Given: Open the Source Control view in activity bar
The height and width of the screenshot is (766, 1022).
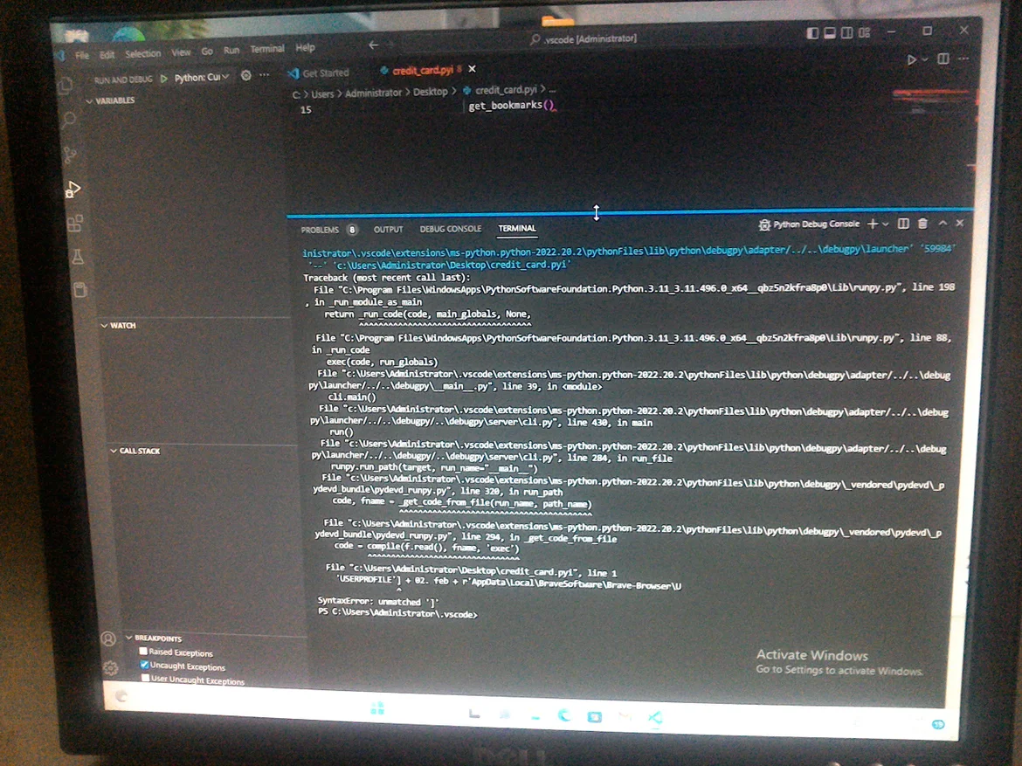Looking at the screenshot, I should (x=70, y=155).
